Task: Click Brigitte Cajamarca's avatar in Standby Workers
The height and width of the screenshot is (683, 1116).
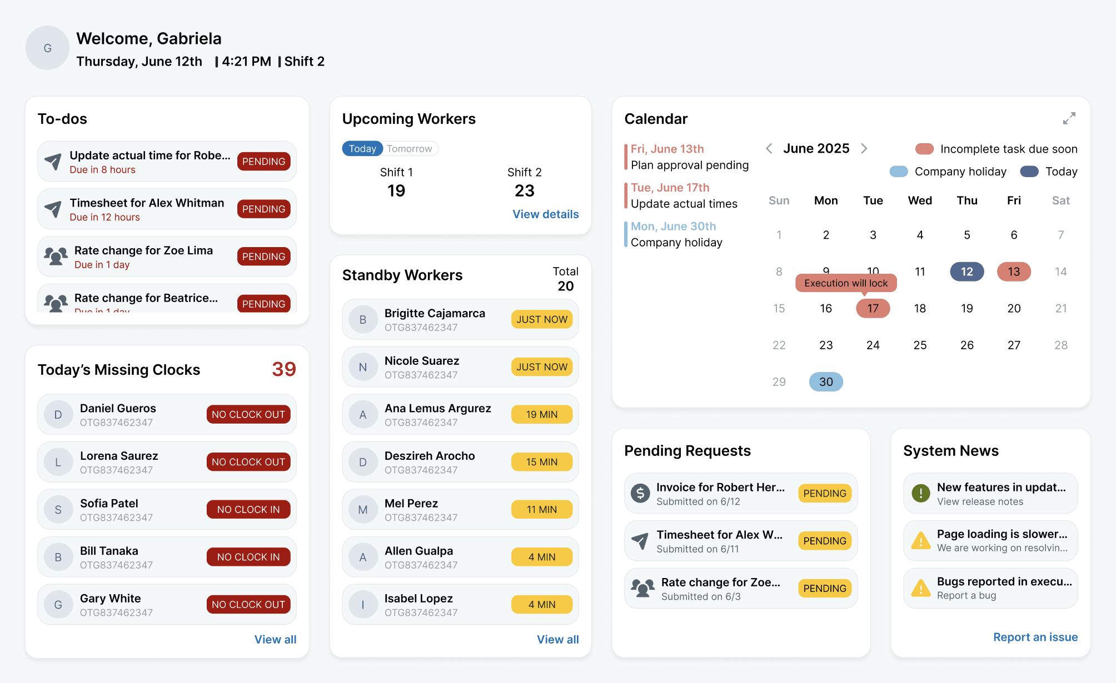Action: pos(362,320)
